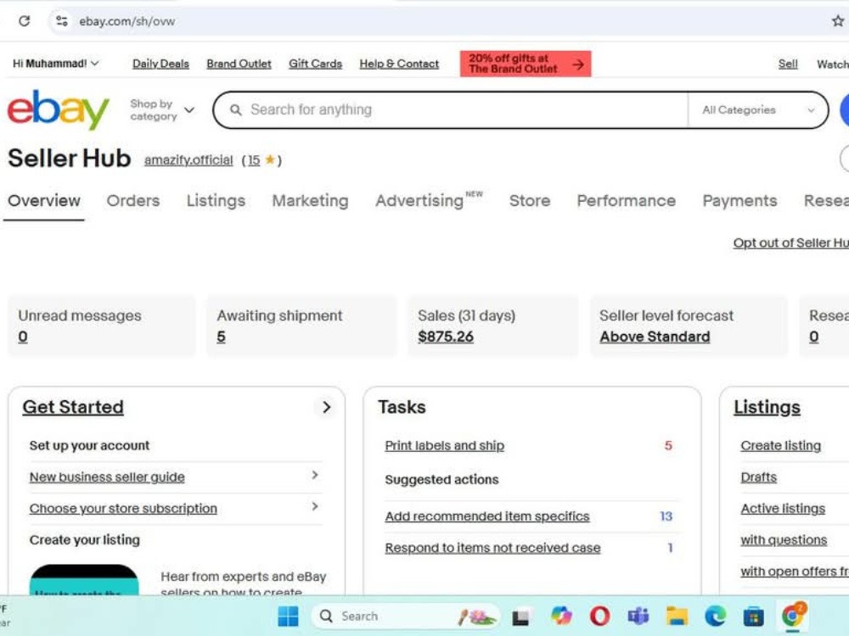Click chevron beside Choose your store subscription

tap(315, 507)
